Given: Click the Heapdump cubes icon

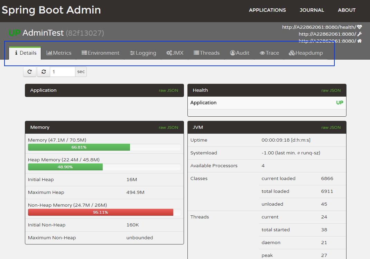Looking at the screenshot, I should 292,53.
